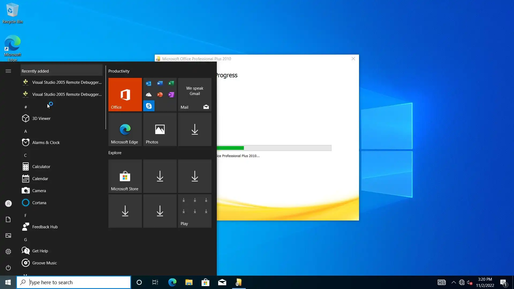Open the Office tile

click(x=125, y=94)
